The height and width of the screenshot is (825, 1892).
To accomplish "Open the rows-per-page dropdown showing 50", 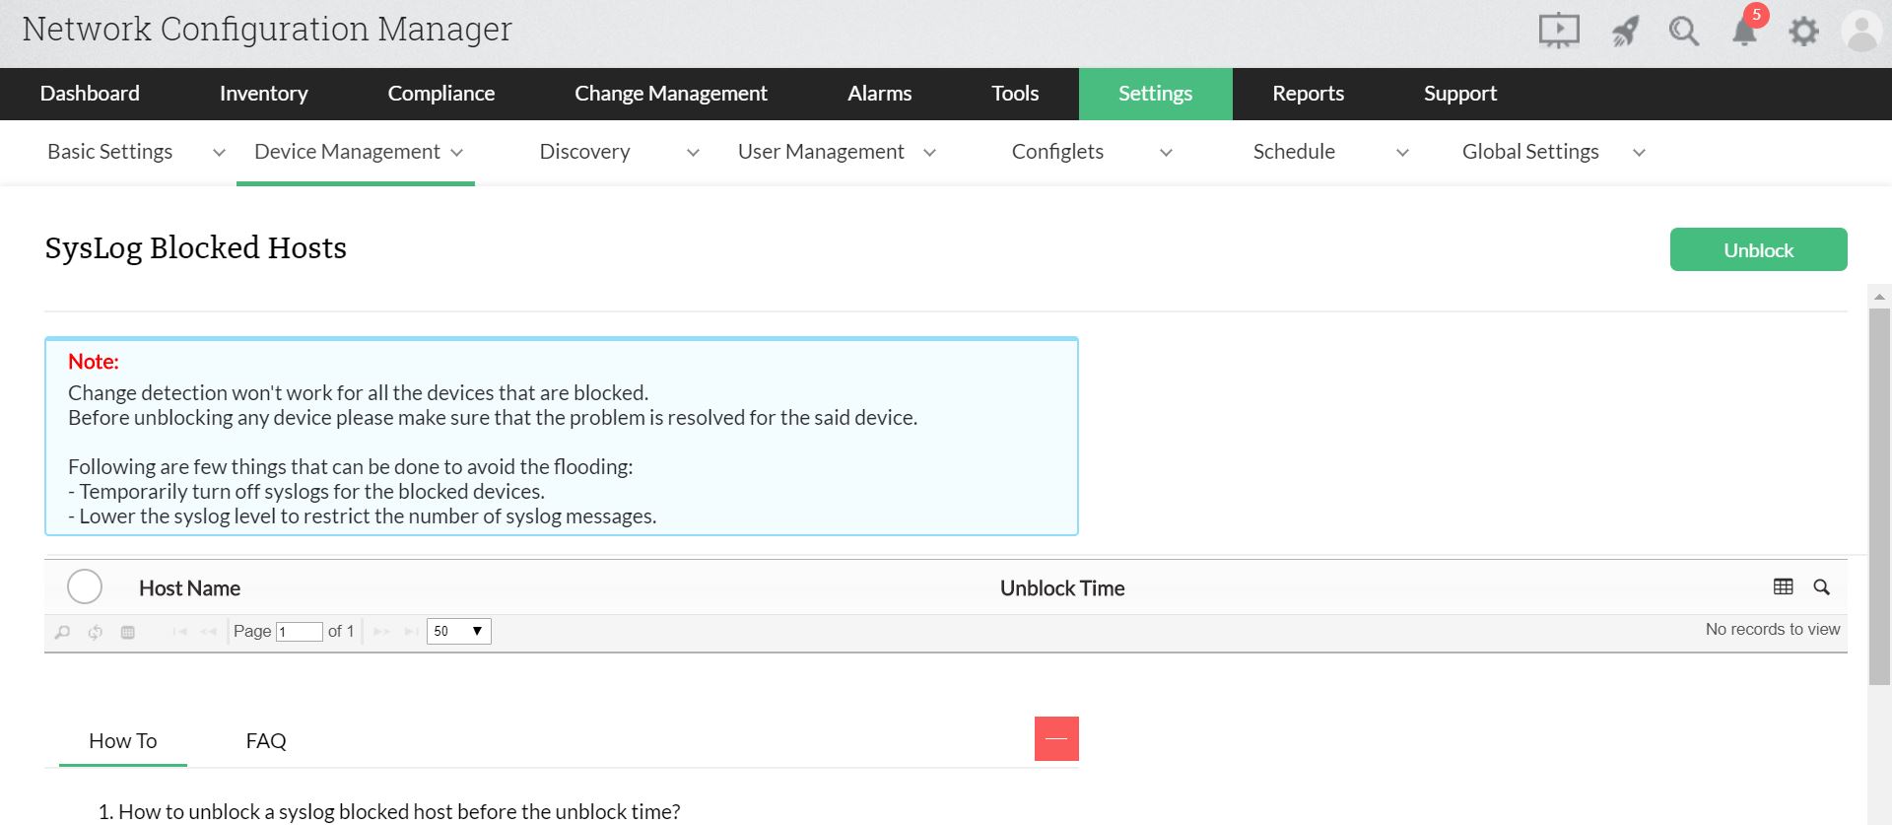I will (x=458, y=631).
